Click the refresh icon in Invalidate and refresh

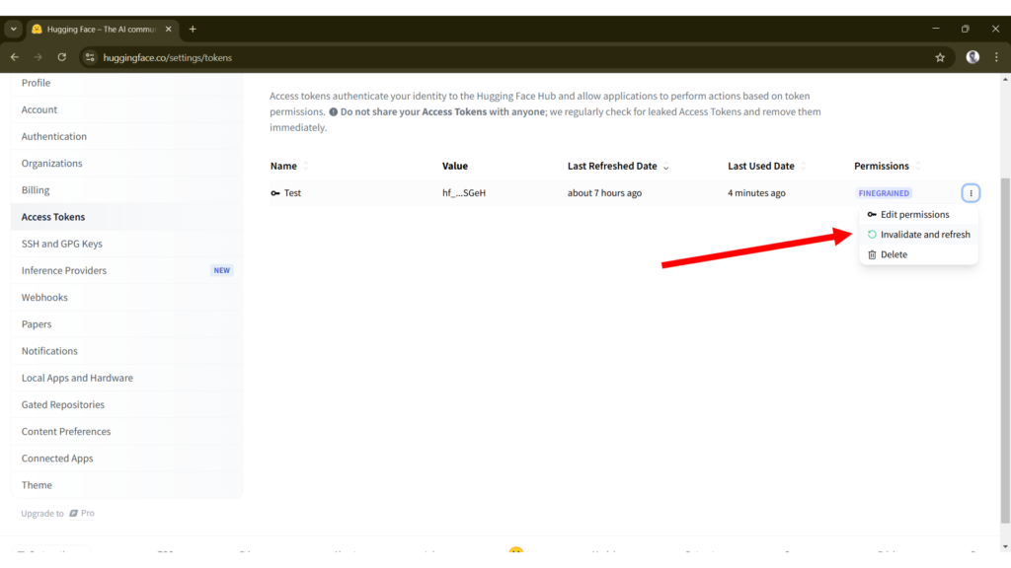pos(872,235)
